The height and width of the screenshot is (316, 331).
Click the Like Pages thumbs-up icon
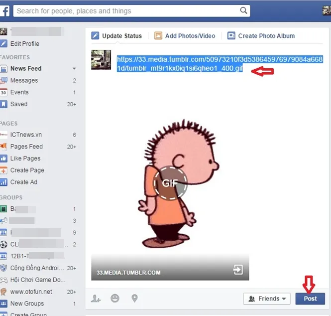3,158
